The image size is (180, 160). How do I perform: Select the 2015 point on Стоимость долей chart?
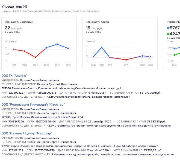pos(93,56)
